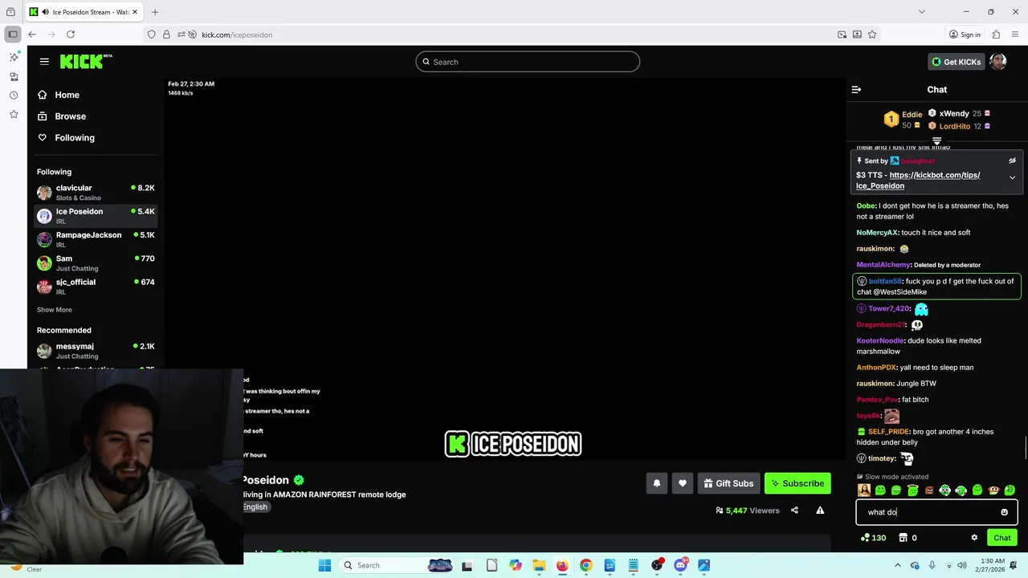The image size is (1028, 578).
Task: Follow channel with the heart button
Action: tap(683, 483)
